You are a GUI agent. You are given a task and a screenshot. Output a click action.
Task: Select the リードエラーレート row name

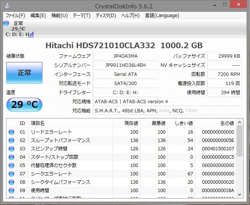pos(51,132)
